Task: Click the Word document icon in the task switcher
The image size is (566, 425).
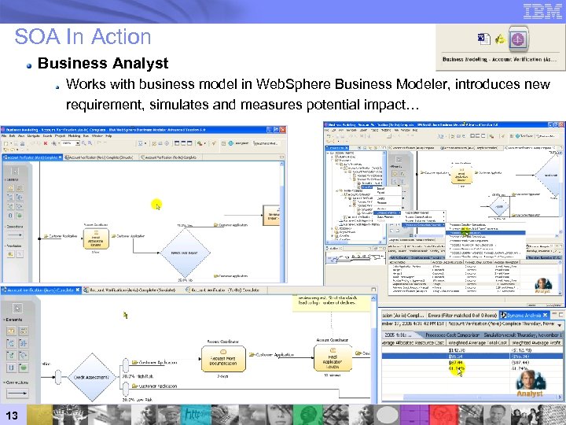Action: [x=483, y=39]
